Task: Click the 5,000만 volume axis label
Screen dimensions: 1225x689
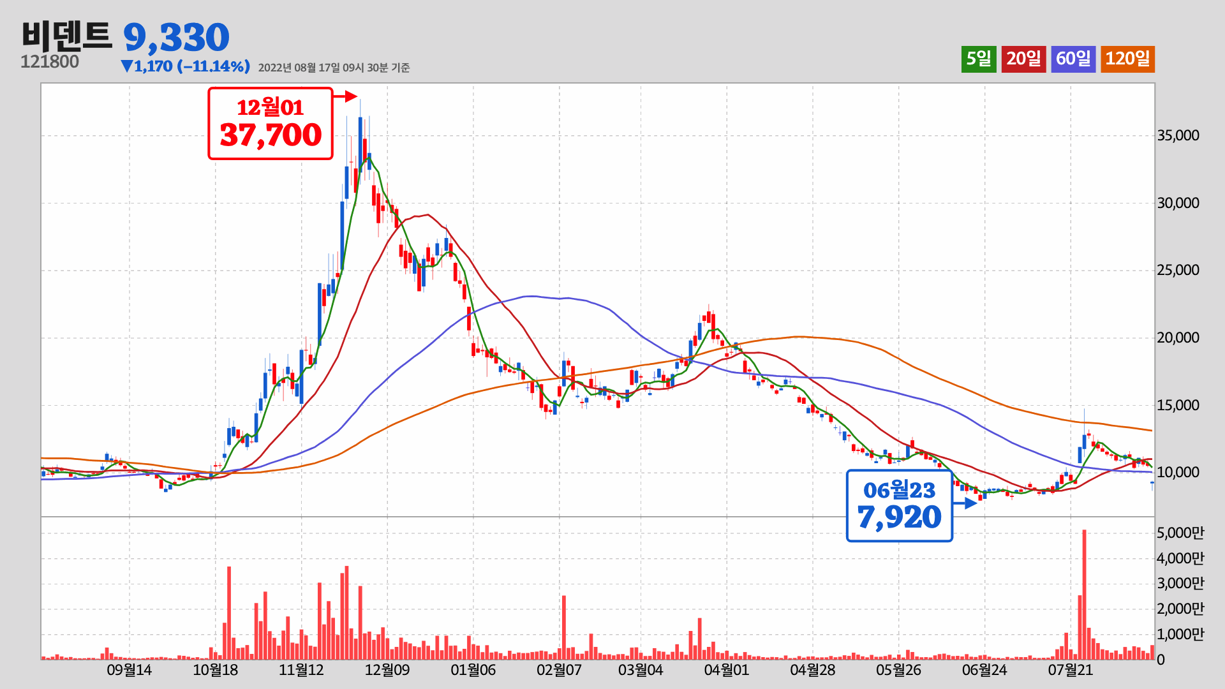Action: coord(1180,533)
